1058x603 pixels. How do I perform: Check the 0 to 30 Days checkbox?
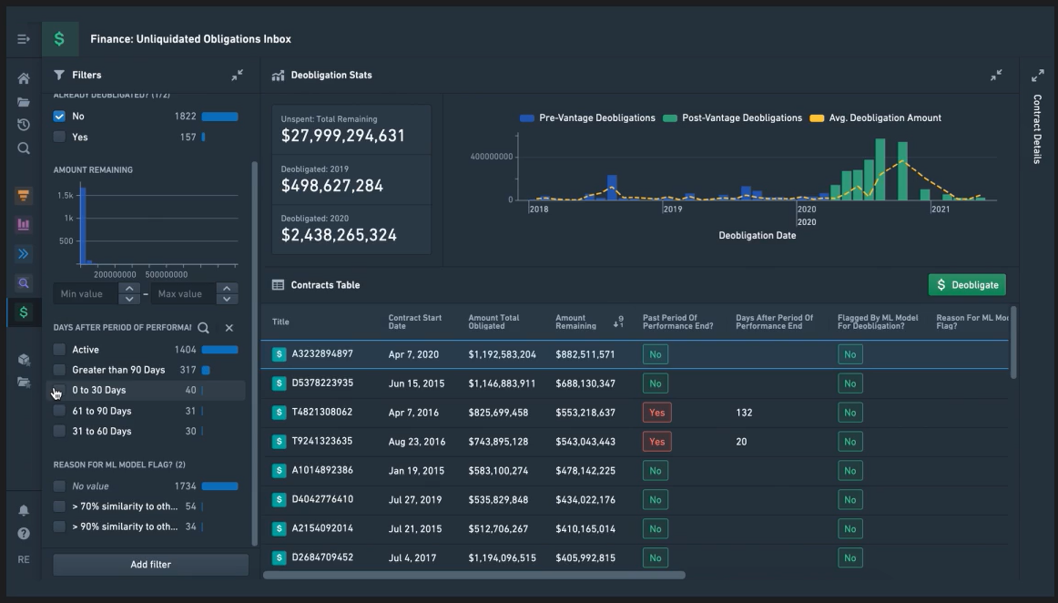tap(59, 390)
